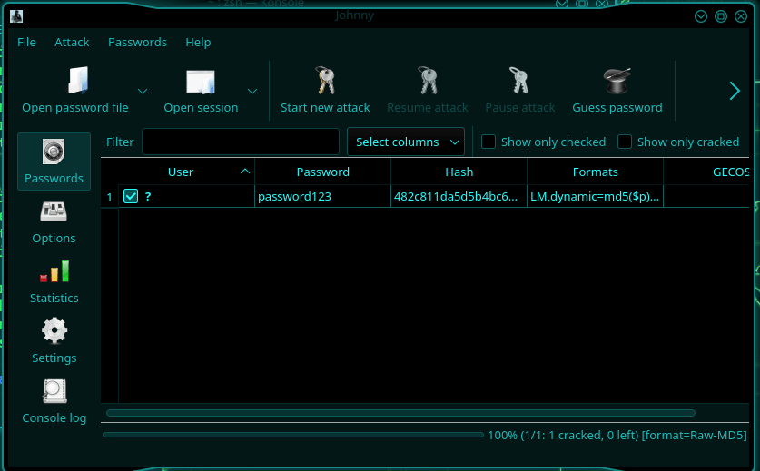The height and width of the screenshot is (471, 760).
Task: Open the Settings gear panel
Action: tap(54, 342)
